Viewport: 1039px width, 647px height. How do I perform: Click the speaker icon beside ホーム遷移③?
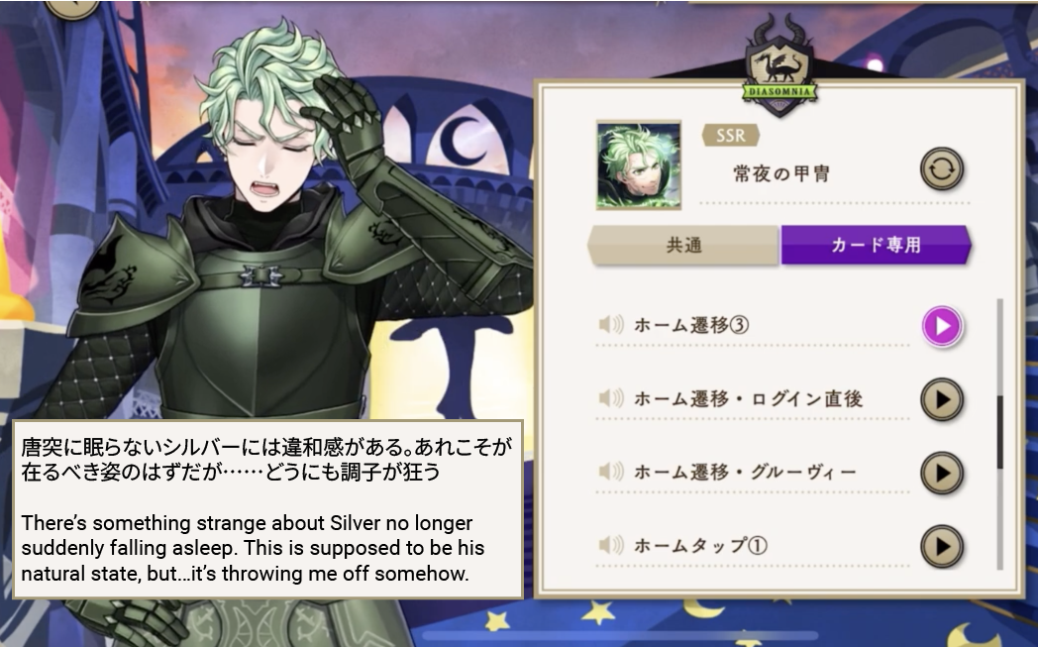pyautogui.click(x=611, y=325)
